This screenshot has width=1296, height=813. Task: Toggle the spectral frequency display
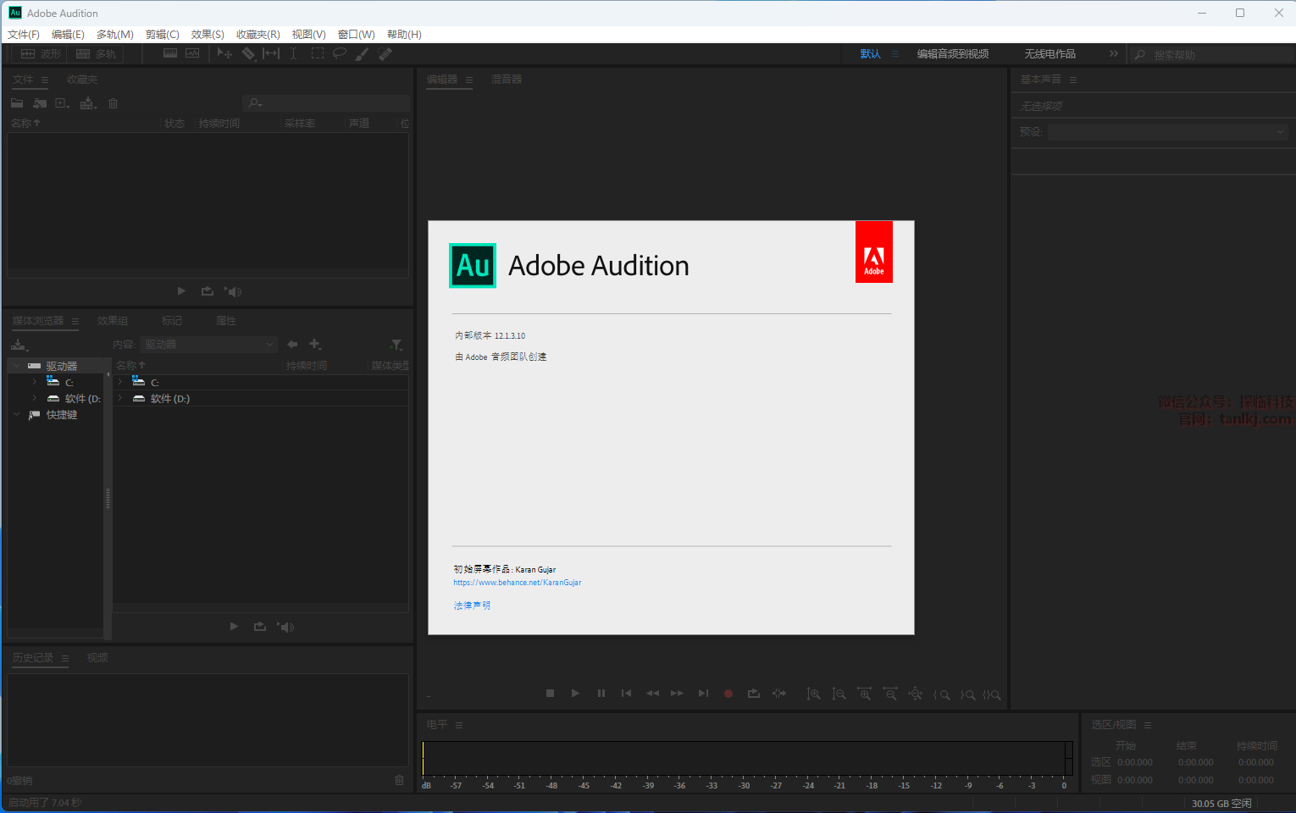(x=170, y=53)
